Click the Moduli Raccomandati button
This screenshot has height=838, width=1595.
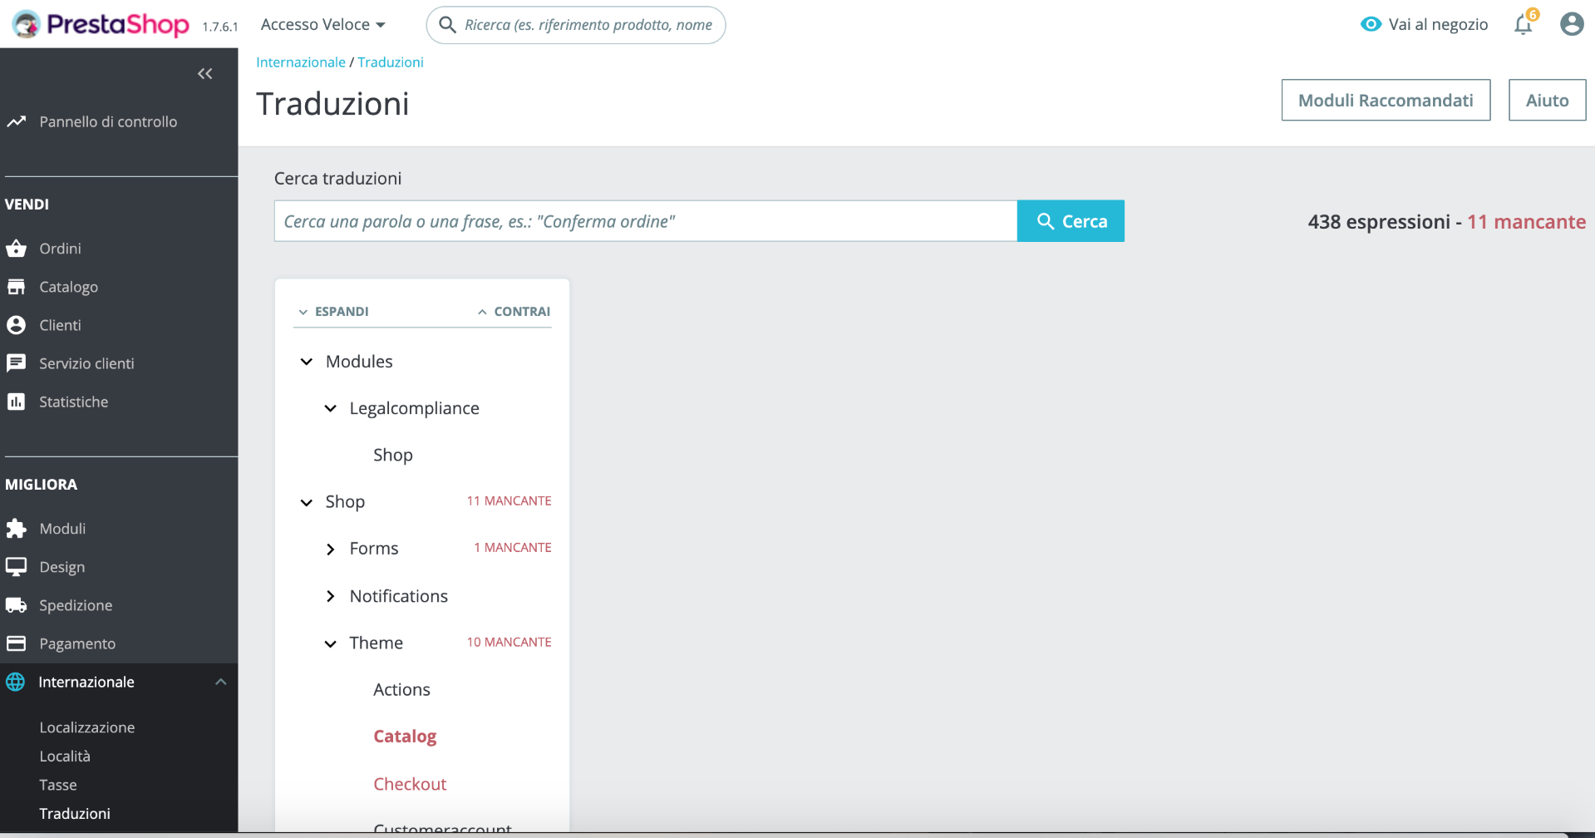(1386, 101)
